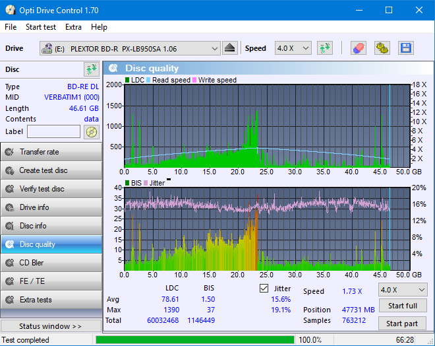Click the BIS total value 1146449

pyautogui.click(x=201, y=320)
